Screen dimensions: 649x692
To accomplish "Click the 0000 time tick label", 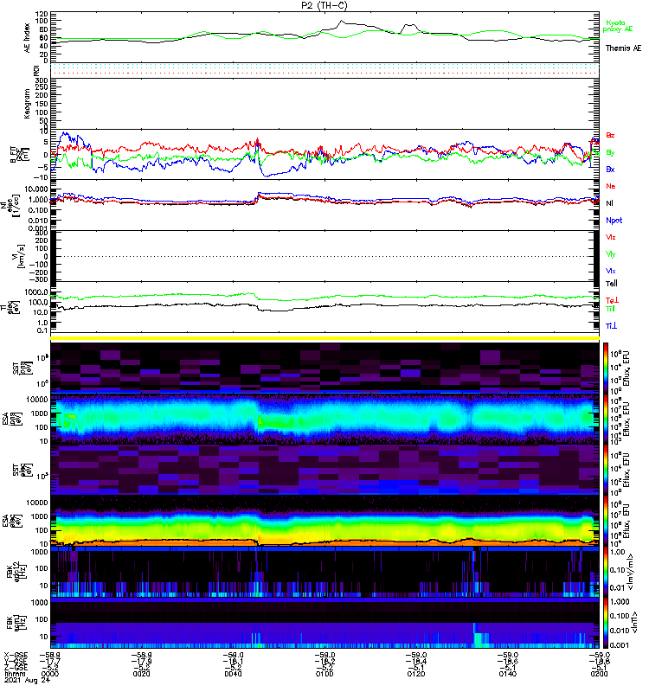I will pos(50,674).
